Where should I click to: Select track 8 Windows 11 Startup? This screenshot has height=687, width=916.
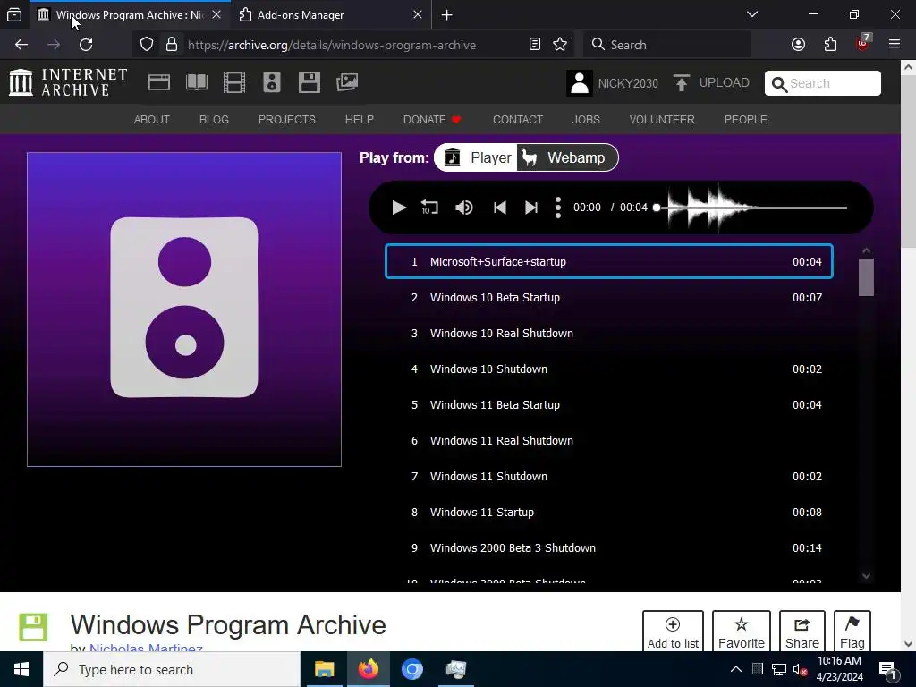point(608,512)
